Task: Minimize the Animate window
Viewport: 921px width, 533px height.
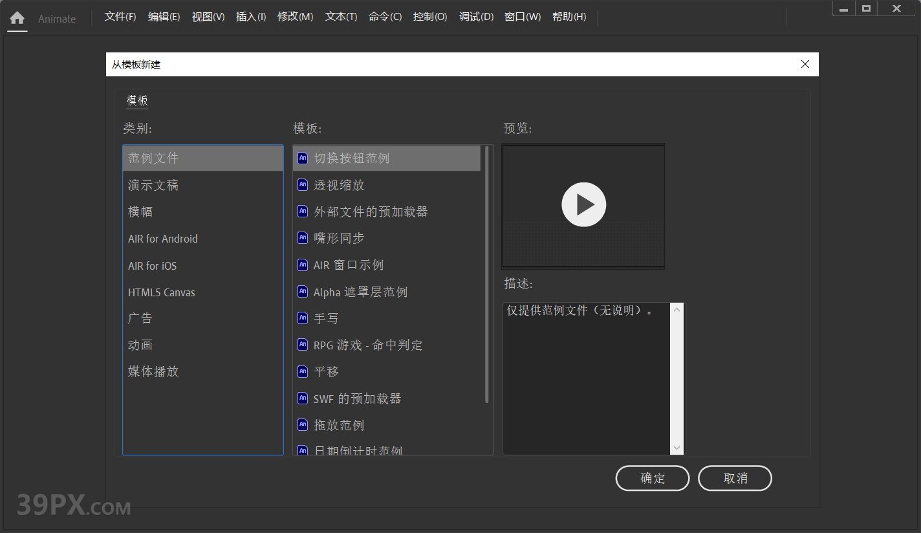Action: tap(843, 8)
